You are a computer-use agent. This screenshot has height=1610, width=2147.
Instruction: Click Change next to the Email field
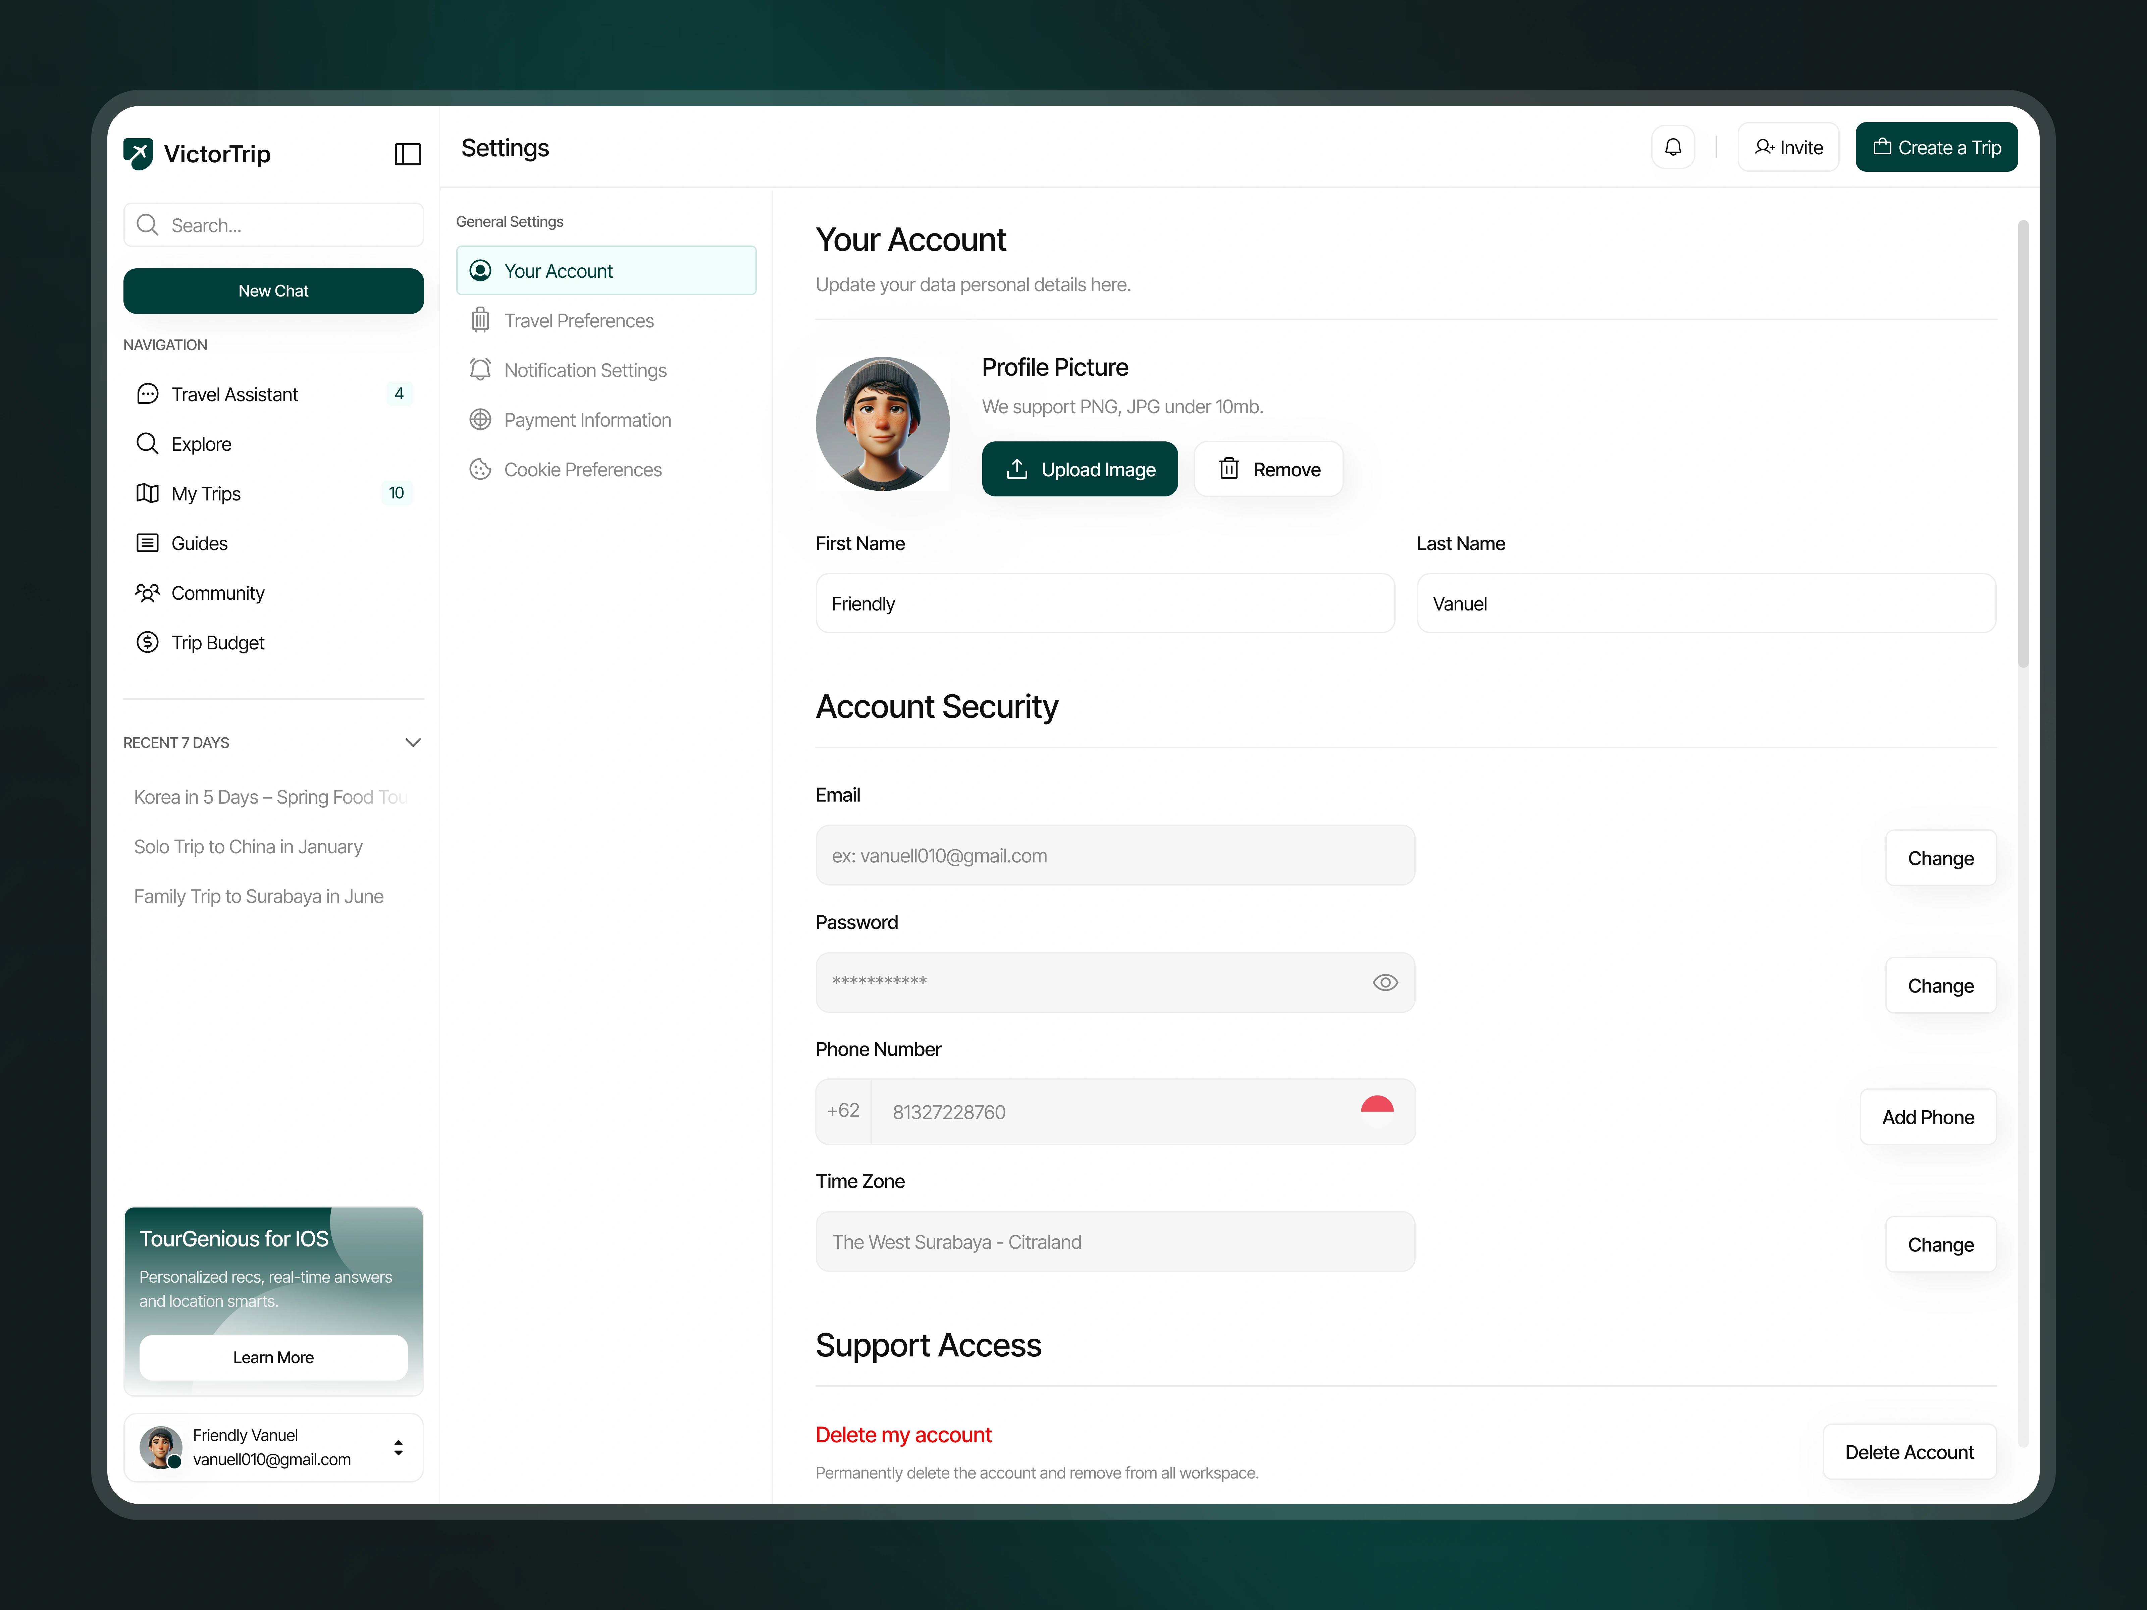point(1940,858)
